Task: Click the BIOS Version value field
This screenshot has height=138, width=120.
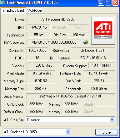Action: tap(54, 42)
